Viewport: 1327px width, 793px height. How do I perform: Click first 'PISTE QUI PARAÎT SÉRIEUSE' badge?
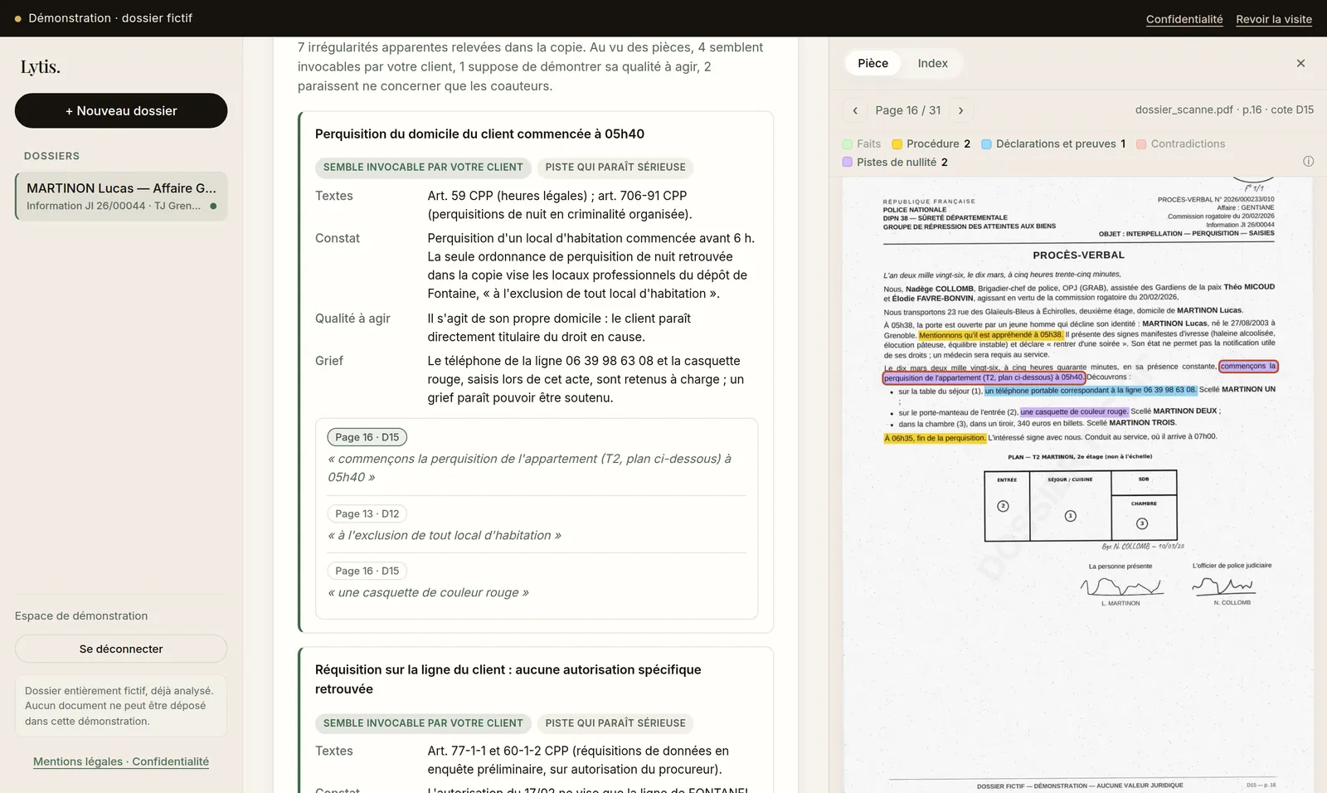pos(615,168)
